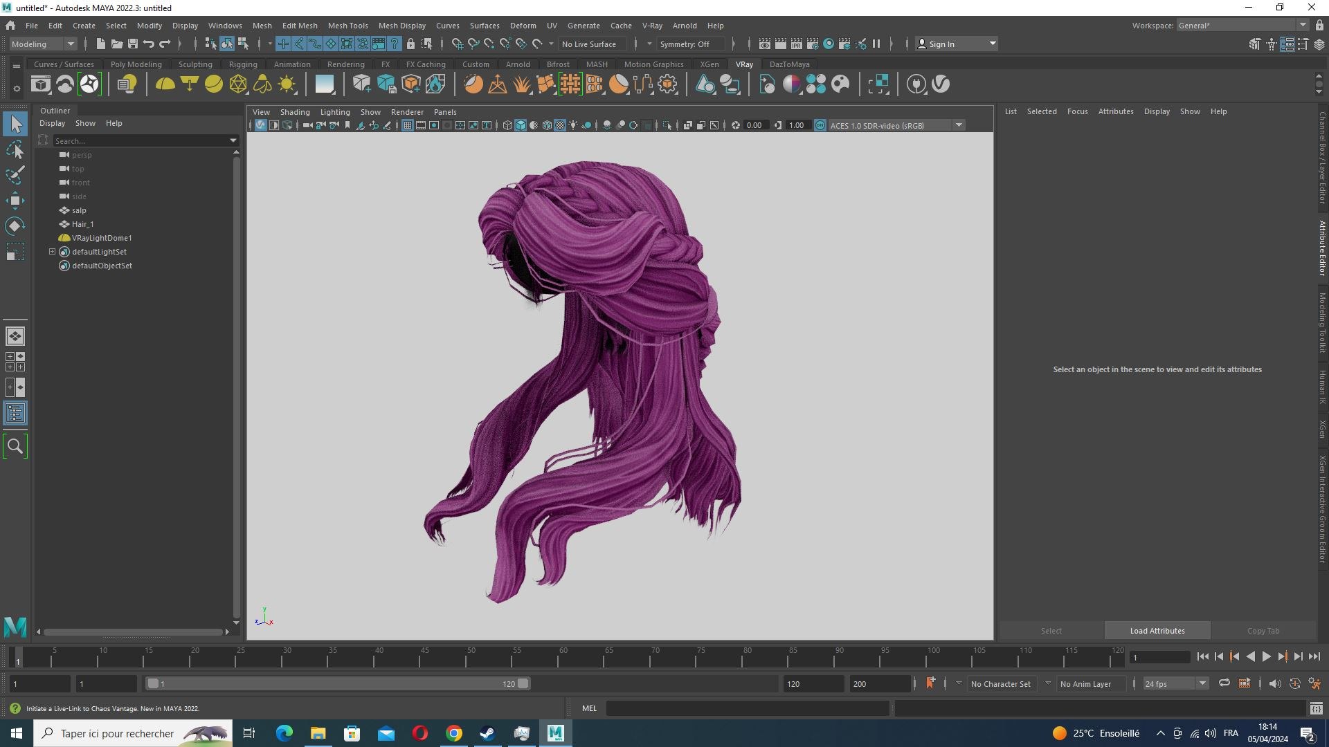Screen dimensions: 1329x747
Task: Open the Mesh Tools menu
Action: coord(347,26)
